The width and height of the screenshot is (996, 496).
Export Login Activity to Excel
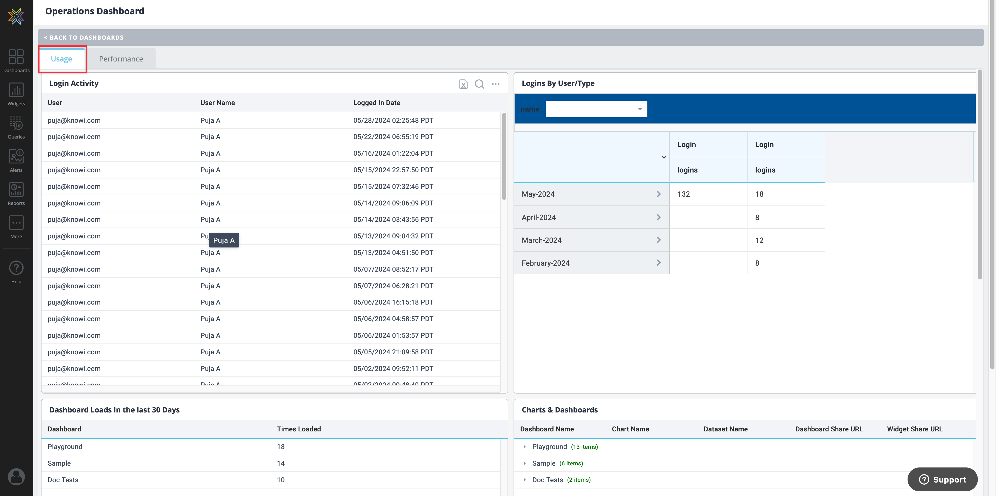[463, 84]
